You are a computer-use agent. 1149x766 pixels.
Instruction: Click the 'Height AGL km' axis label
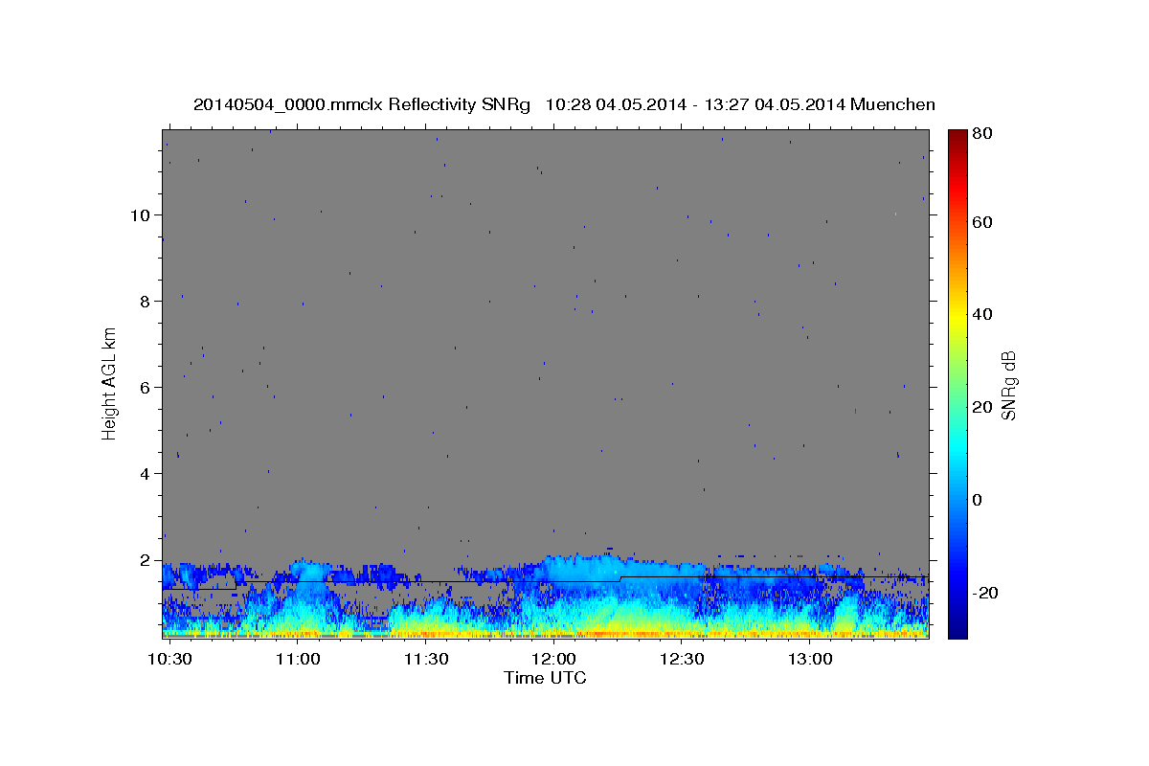tap(109, 383)
